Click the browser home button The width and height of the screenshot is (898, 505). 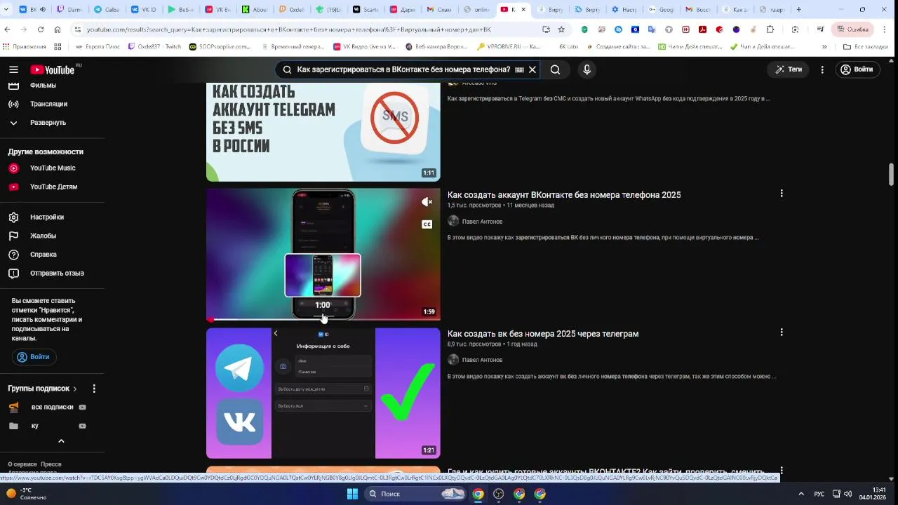tap(58, 29)
